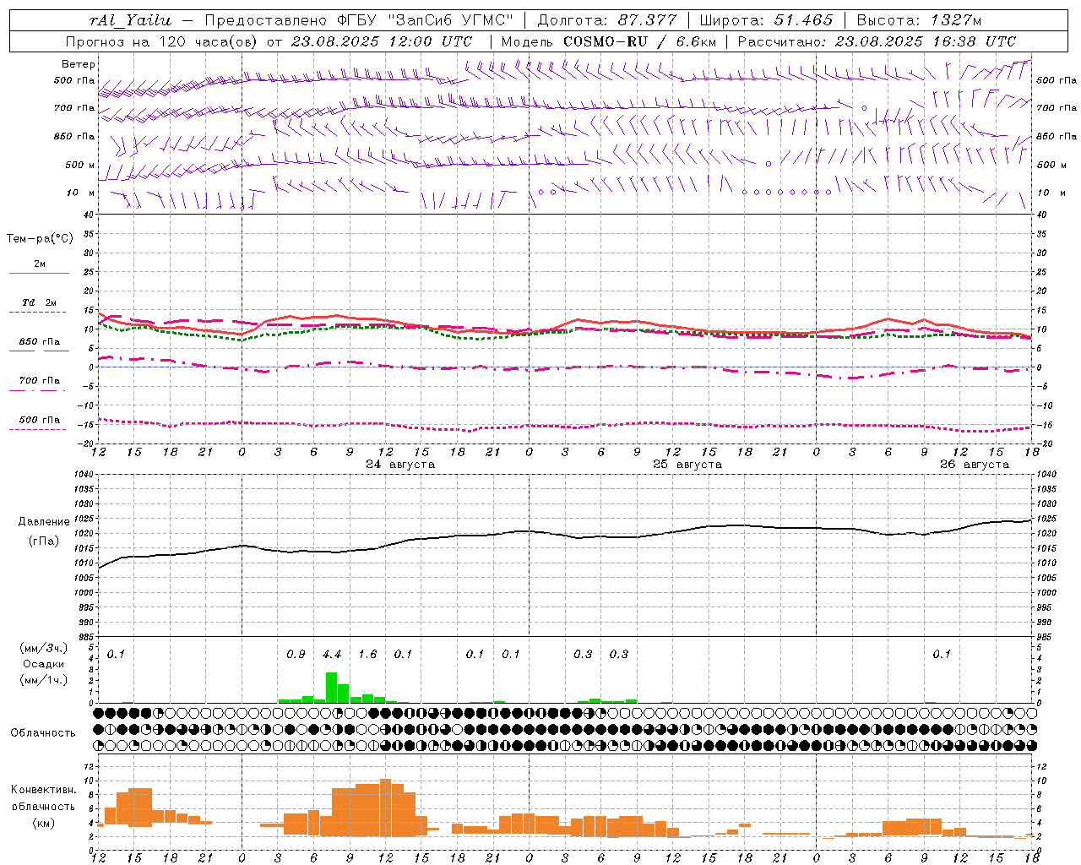Click the 25 августа date label
The height and width of the screenshot is (865, 1081).
point(687,465)
